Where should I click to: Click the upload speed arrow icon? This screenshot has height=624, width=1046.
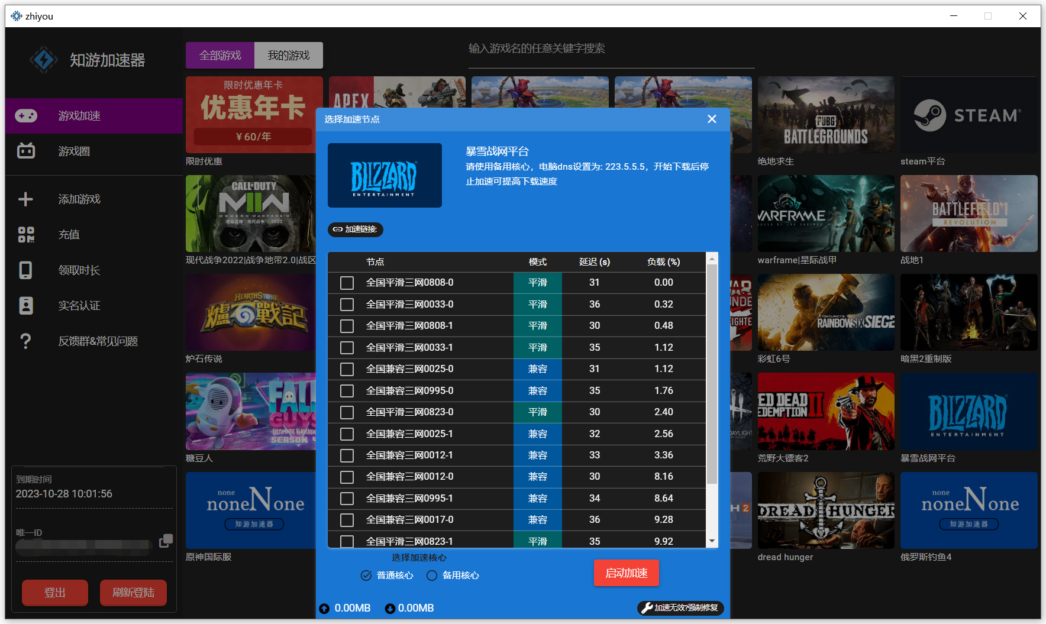point(324,609)
